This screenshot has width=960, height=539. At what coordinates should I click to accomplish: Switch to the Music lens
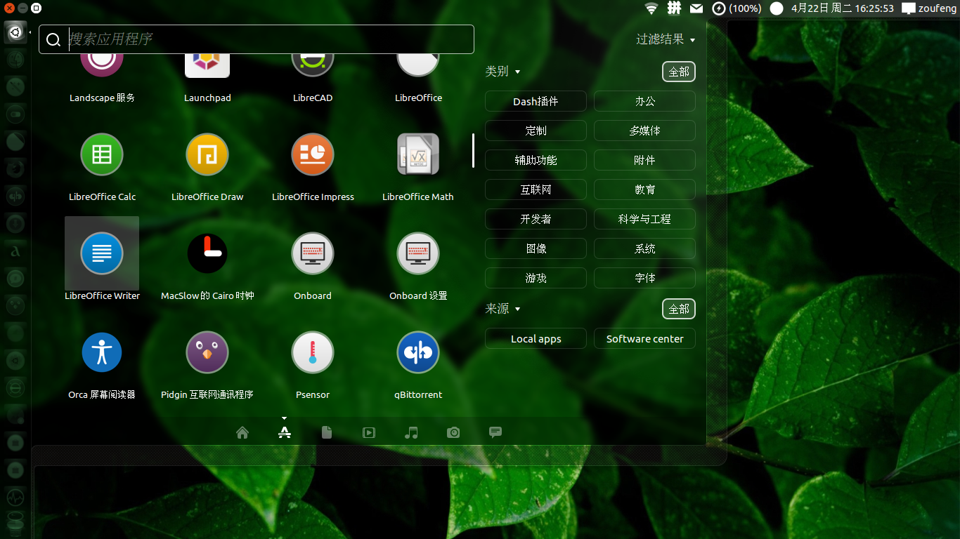411,432
